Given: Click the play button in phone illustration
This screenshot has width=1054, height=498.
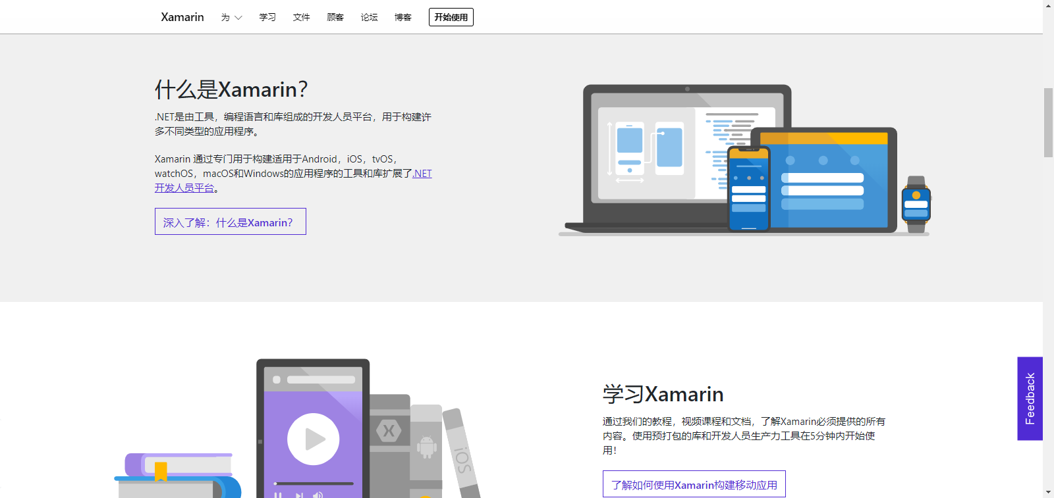Looking at the screenshot, I should click(314, 439).
